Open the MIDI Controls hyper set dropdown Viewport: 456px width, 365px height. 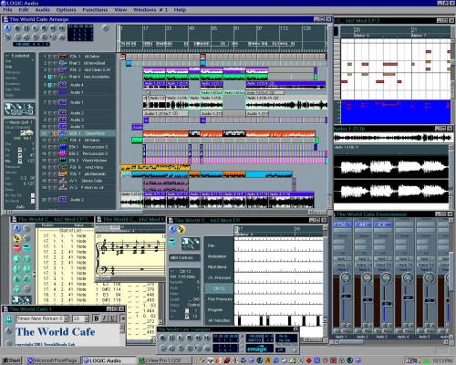click(184, 258)
